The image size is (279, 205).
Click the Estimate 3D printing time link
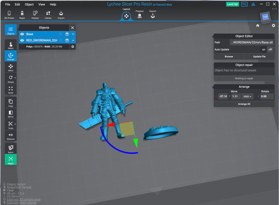click(24, 199)
